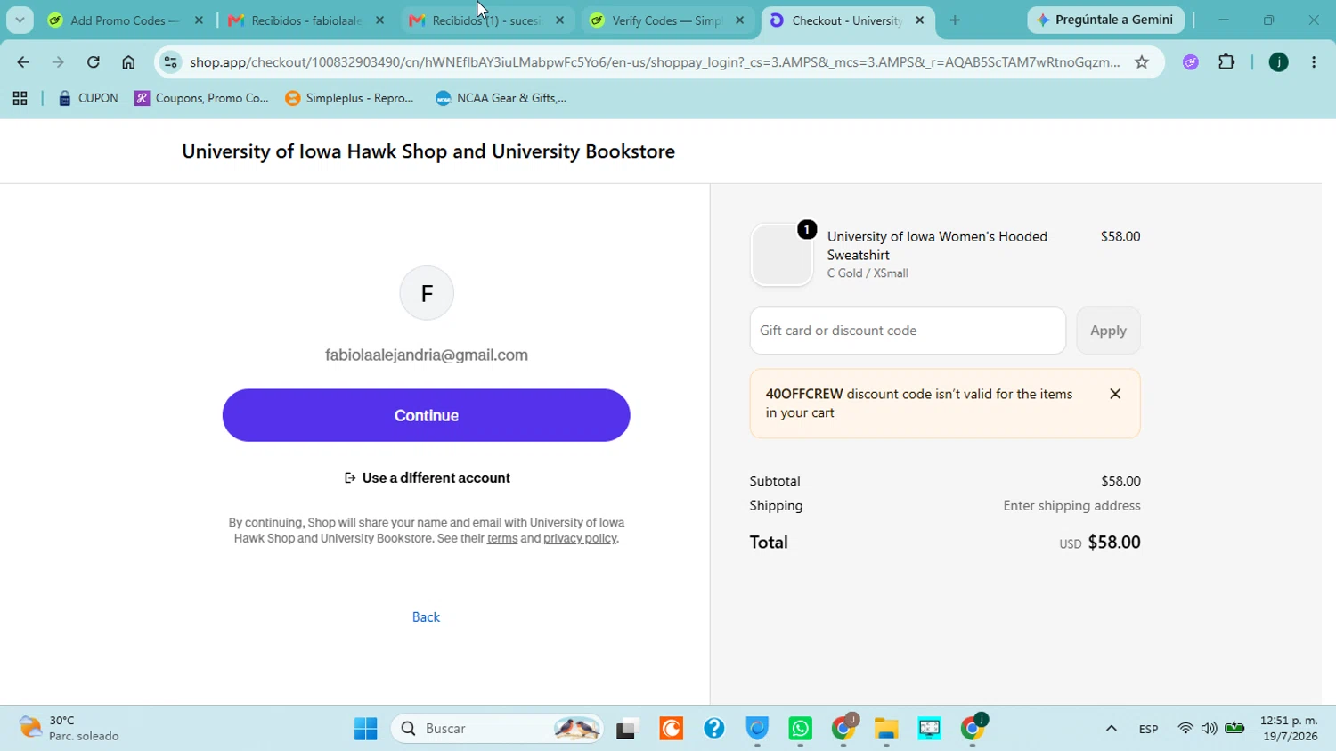Open Task View on the taskbar
This screenshot has width=1336, height=751.
pyautogui.click(x=628, y=729)
